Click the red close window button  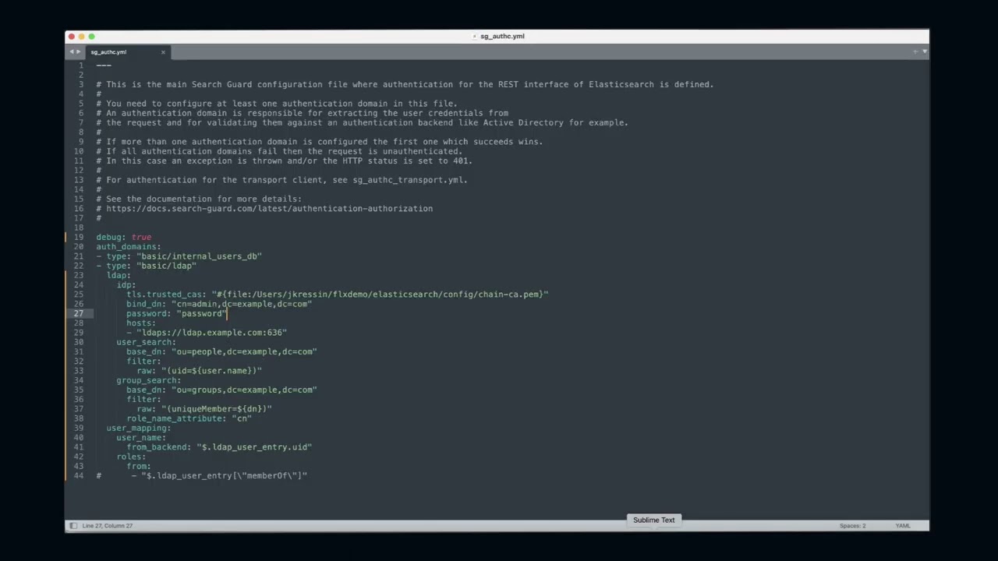pyautogui.click(x=72, y=37)
